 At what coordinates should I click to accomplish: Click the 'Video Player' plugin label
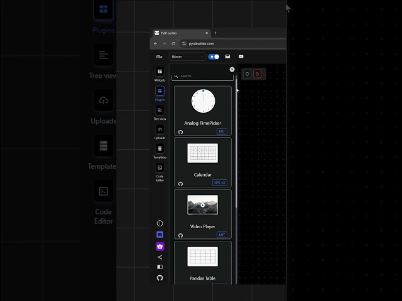pyautogui.click(x=202, y=226)
